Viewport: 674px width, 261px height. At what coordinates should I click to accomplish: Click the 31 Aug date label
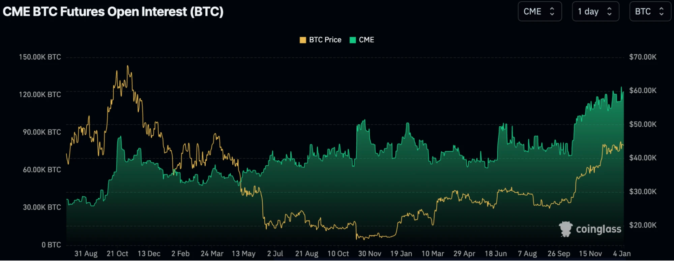(86, 254)
